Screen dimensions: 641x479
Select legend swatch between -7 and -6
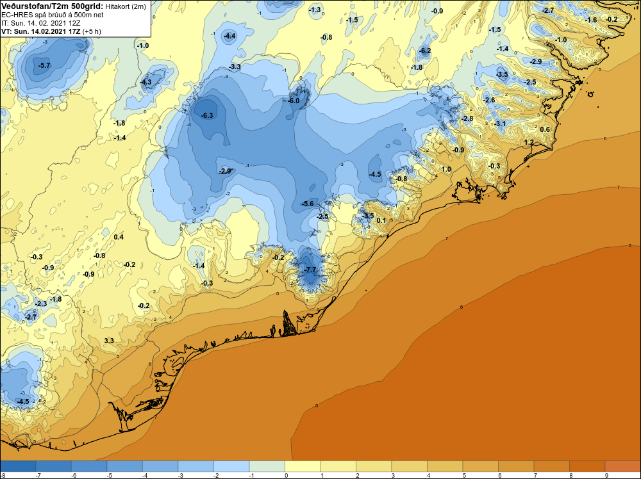coord(54,466)
